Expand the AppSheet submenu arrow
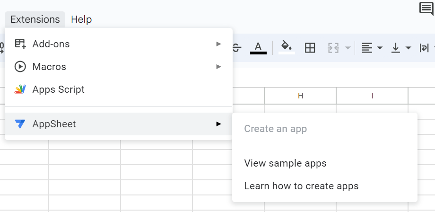This screenshot has height=212, width=435. pos(218,124)
